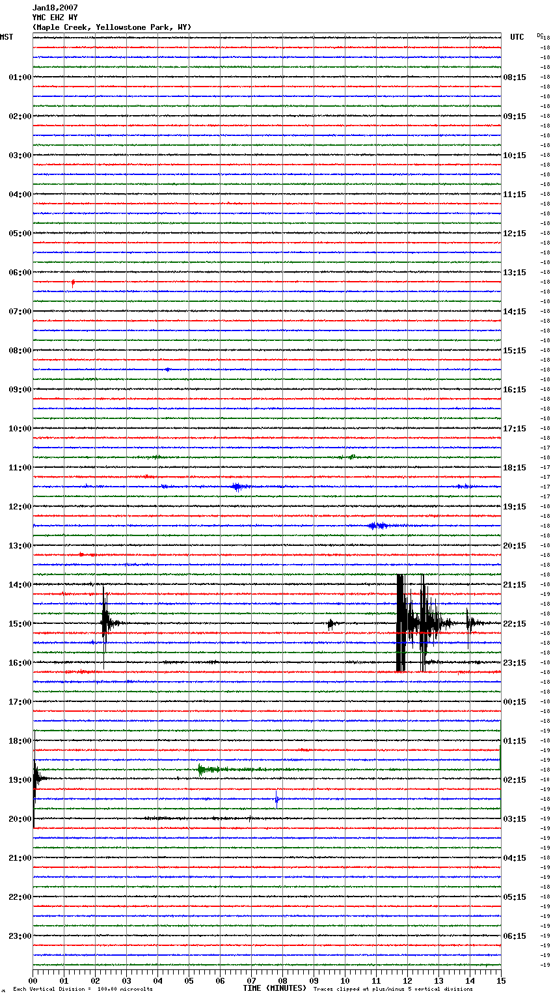Click the "08:15" UTC time label
The width and height of the screenshot is (553, 998).
click(x=515, y=77)
